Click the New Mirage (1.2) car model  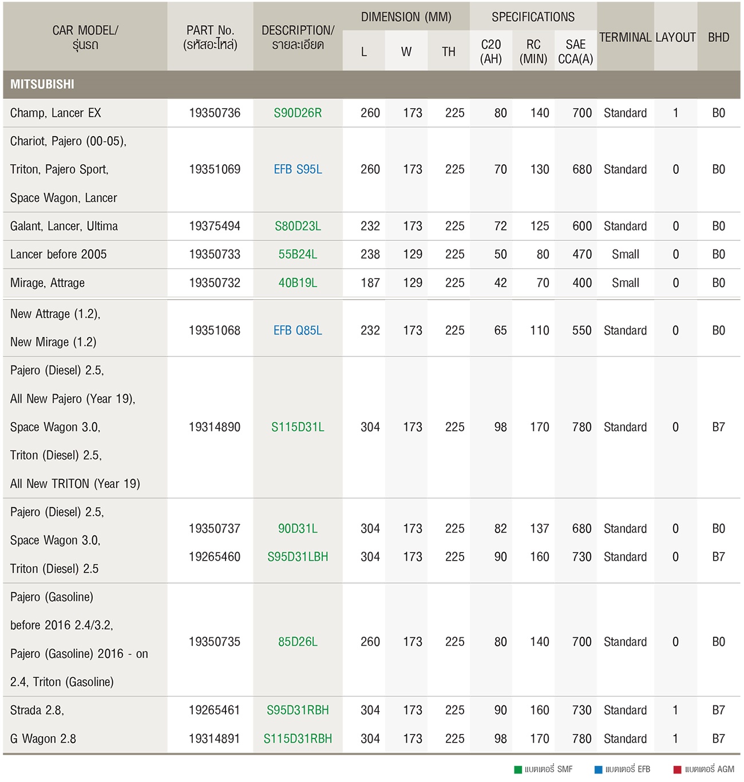click(x=53, y=342)
